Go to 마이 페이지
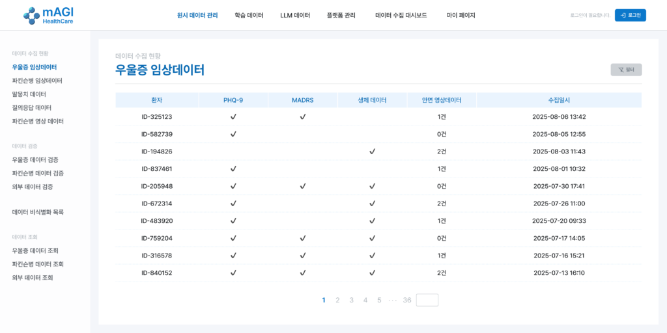The image size is (667, 333). click(x=461, y=16)
